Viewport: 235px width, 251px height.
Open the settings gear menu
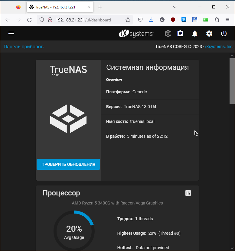[x=209, y=34]
